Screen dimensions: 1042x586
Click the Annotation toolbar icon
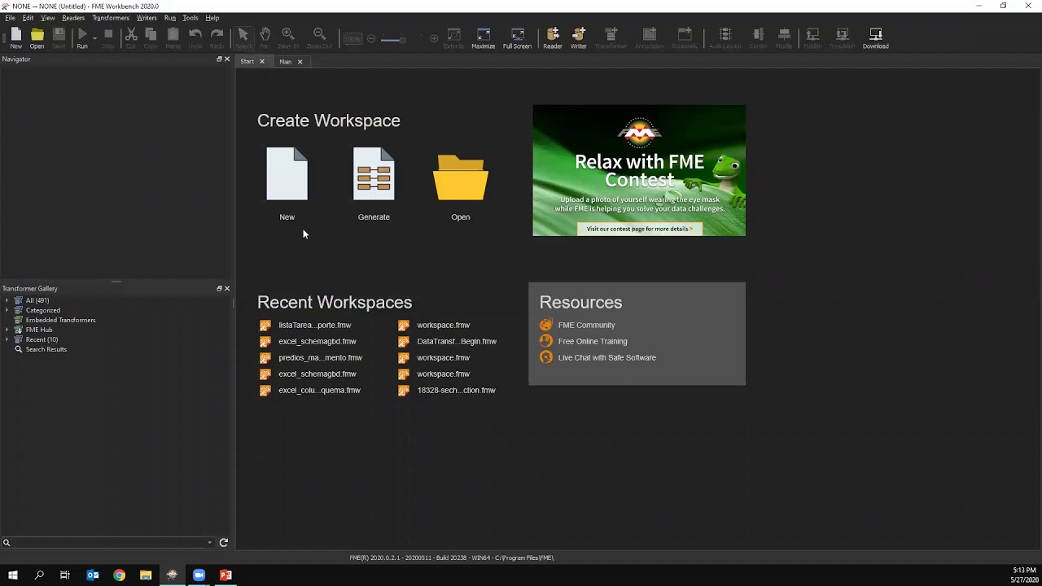(x=649, y=37)
